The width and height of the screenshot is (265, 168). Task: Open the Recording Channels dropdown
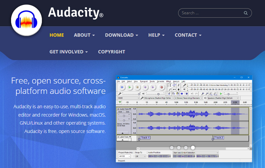coord(189,98)
